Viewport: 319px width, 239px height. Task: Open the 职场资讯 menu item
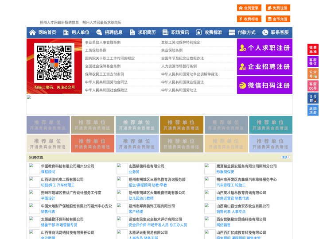pyautogui.click(x=180, y=32)
